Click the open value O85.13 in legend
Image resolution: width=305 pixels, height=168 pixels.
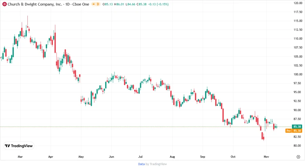point(107,4)
